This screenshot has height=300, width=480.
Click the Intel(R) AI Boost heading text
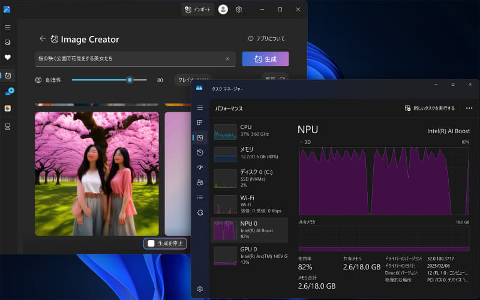coord(448,131)
